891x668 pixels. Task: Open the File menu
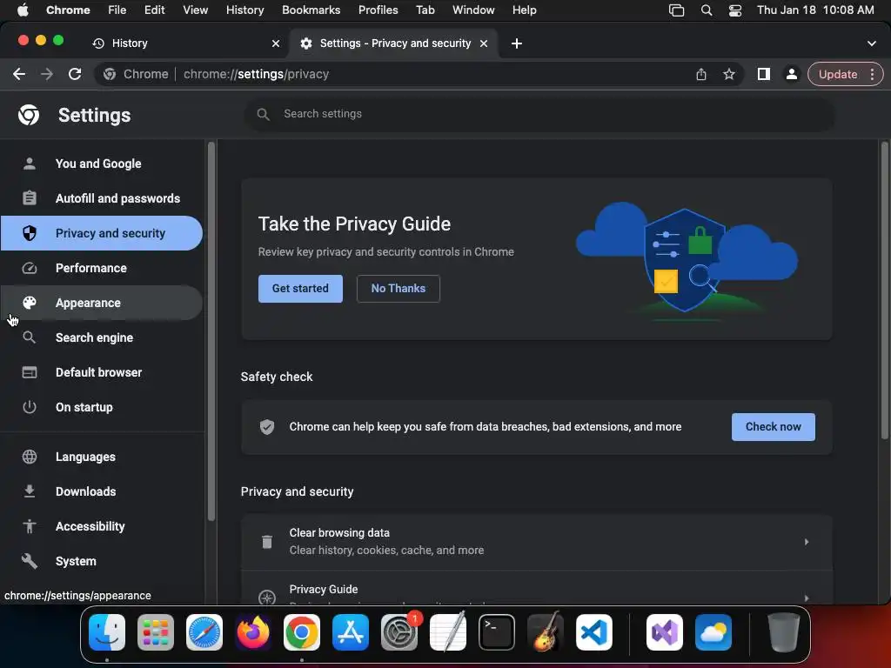pyautogui.click(x=117, y=10)
